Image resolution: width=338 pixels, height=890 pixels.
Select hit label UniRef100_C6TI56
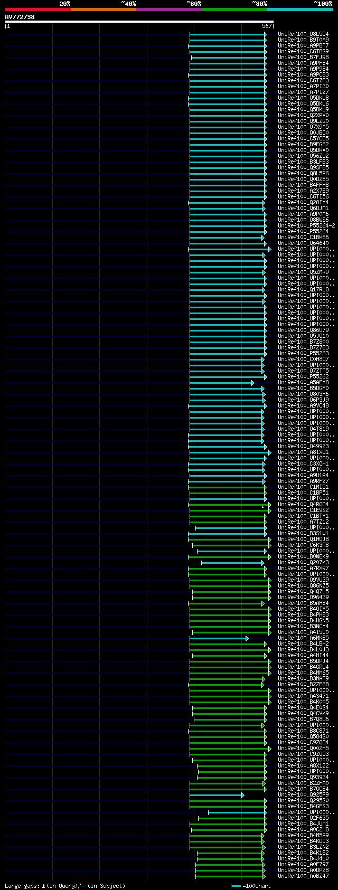click(303, 196)
